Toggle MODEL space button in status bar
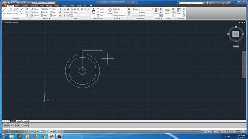 204,131
